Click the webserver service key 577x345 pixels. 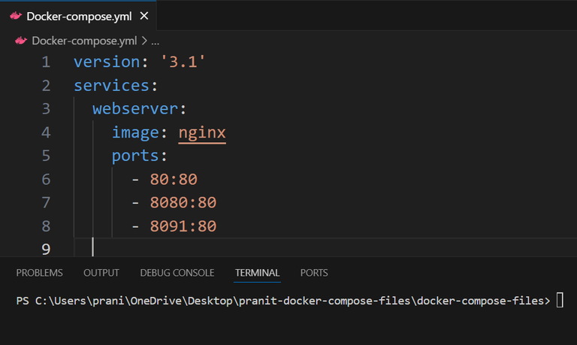[134, 109]
